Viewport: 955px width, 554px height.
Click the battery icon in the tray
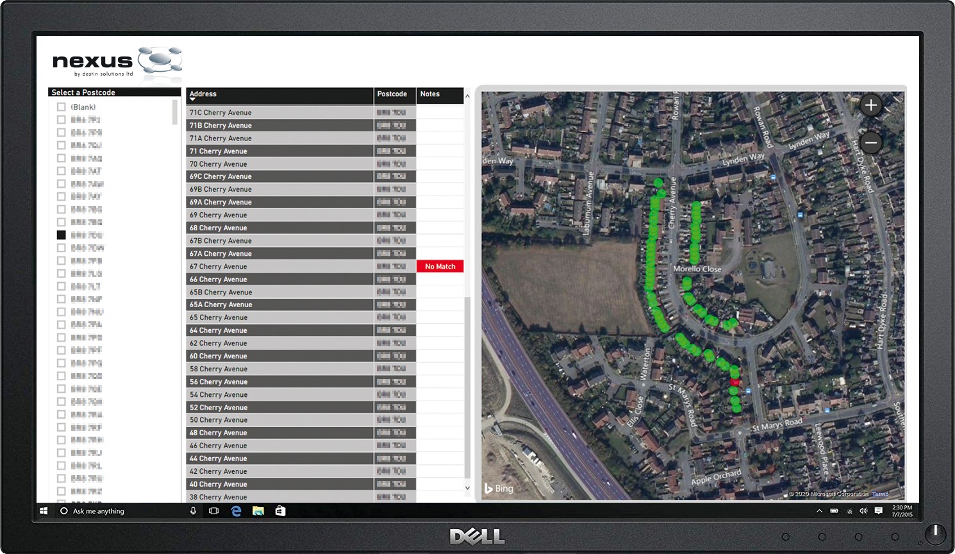[835, 511]
